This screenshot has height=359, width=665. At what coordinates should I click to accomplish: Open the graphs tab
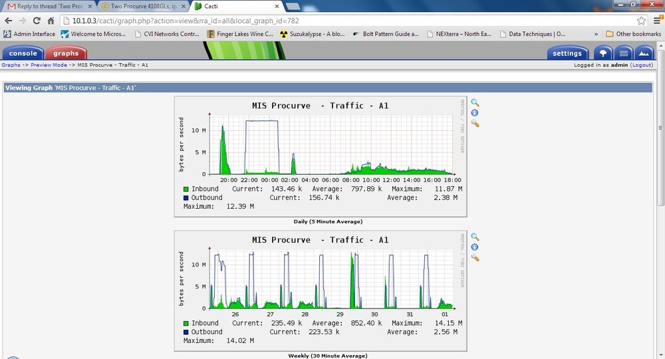(66, 53)
